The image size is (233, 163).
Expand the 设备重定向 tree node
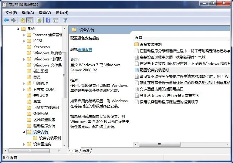(x=24, y=144)
